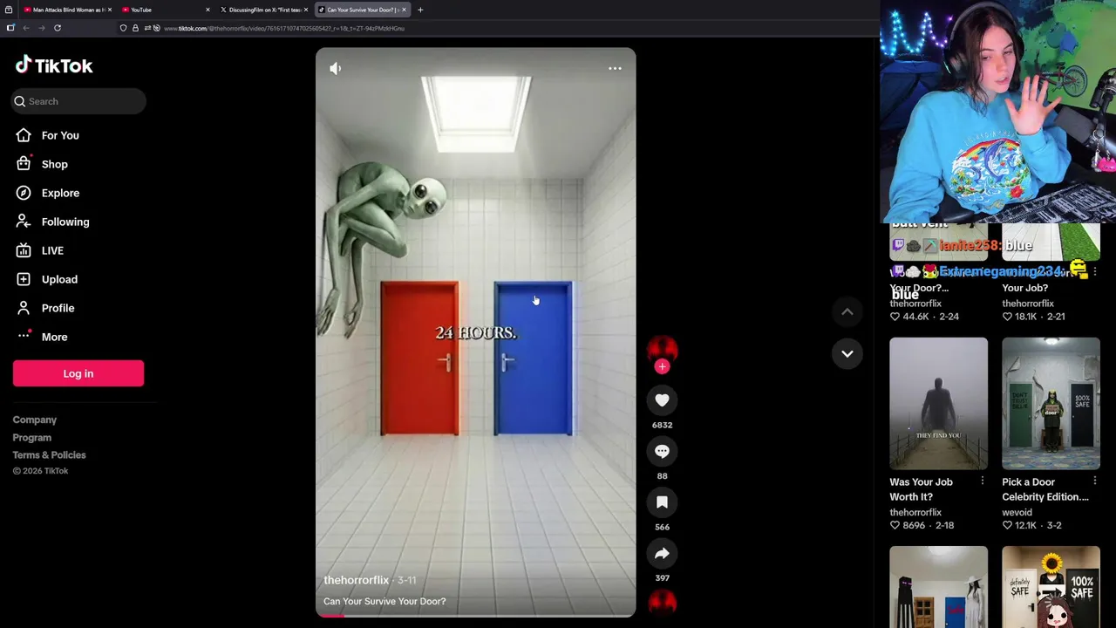This screenshot has height=628, width=1116.
Task: Go to next video with down chevron
Action: pos(847,353)
